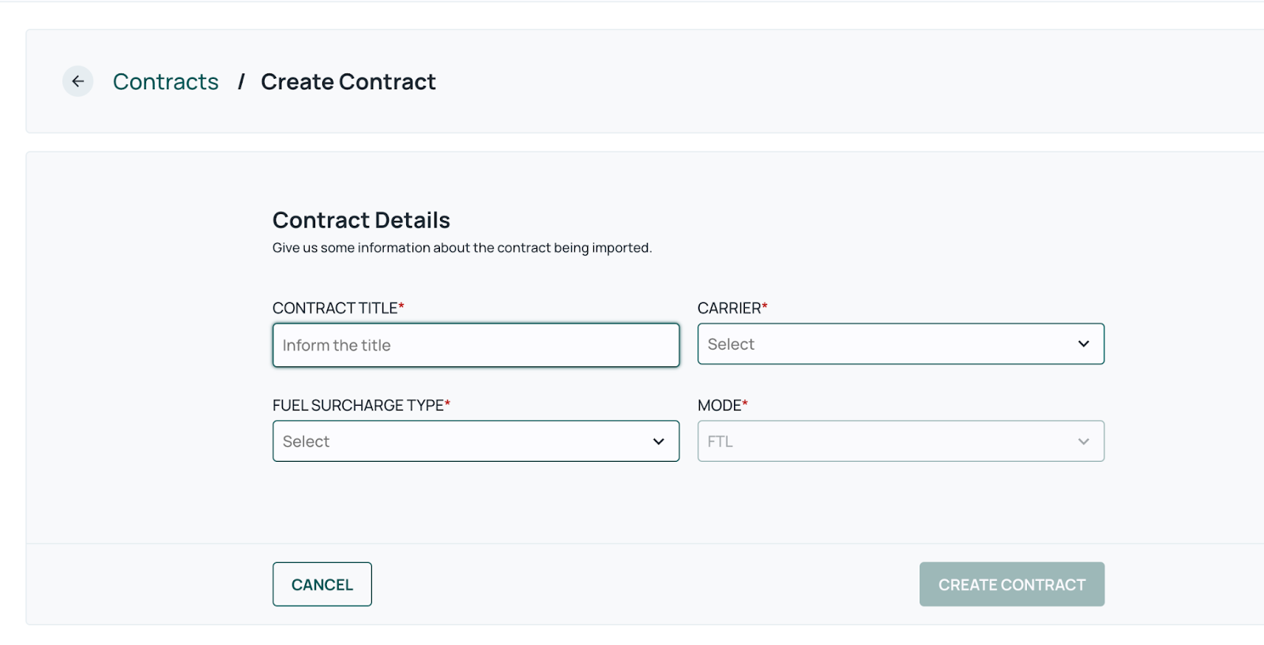Focus the Contract Title input field
Viewport: 1264px width, 645px height.
476,345
